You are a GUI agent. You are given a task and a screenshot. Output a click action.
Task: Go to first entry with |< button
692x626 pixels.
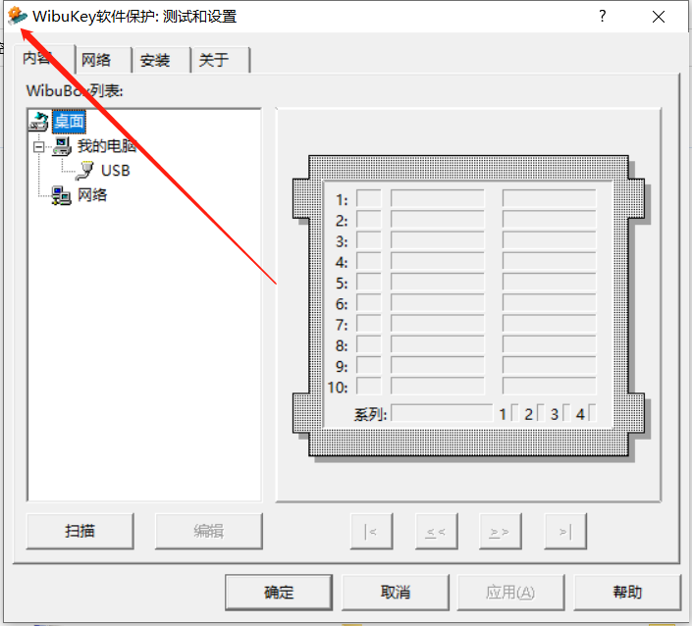click(x=371, y=532)
